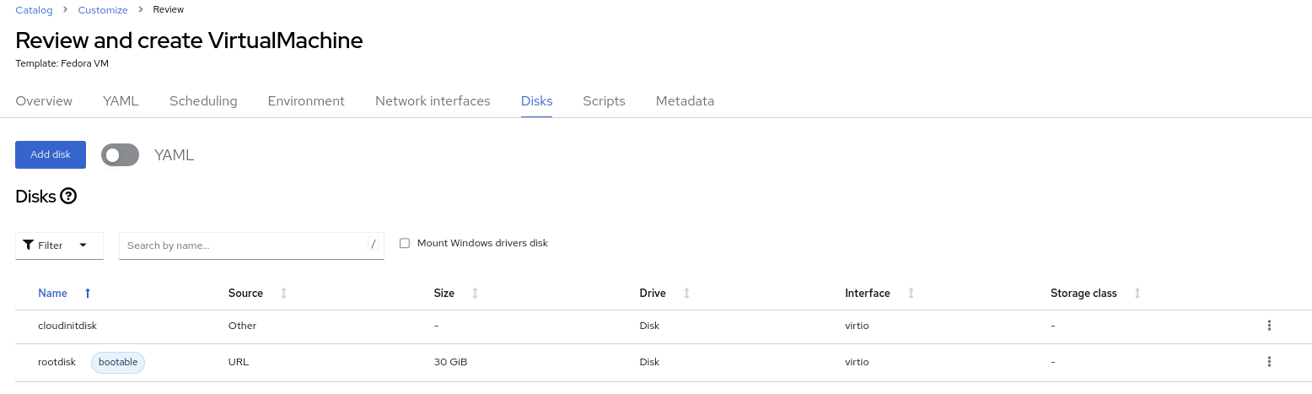1312x394 pixels.
Task: Click sort icon beside Drive column
Action: point(686,294)
